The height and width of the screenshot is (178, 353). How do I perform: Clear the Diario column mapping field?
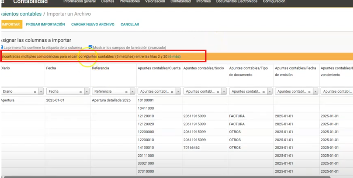tap(35, 92)
